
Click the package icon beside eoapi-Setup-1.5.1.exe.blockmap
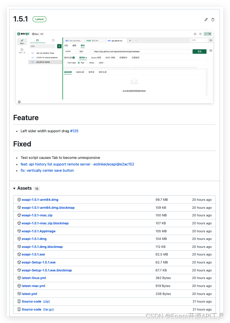pos(19,270)
